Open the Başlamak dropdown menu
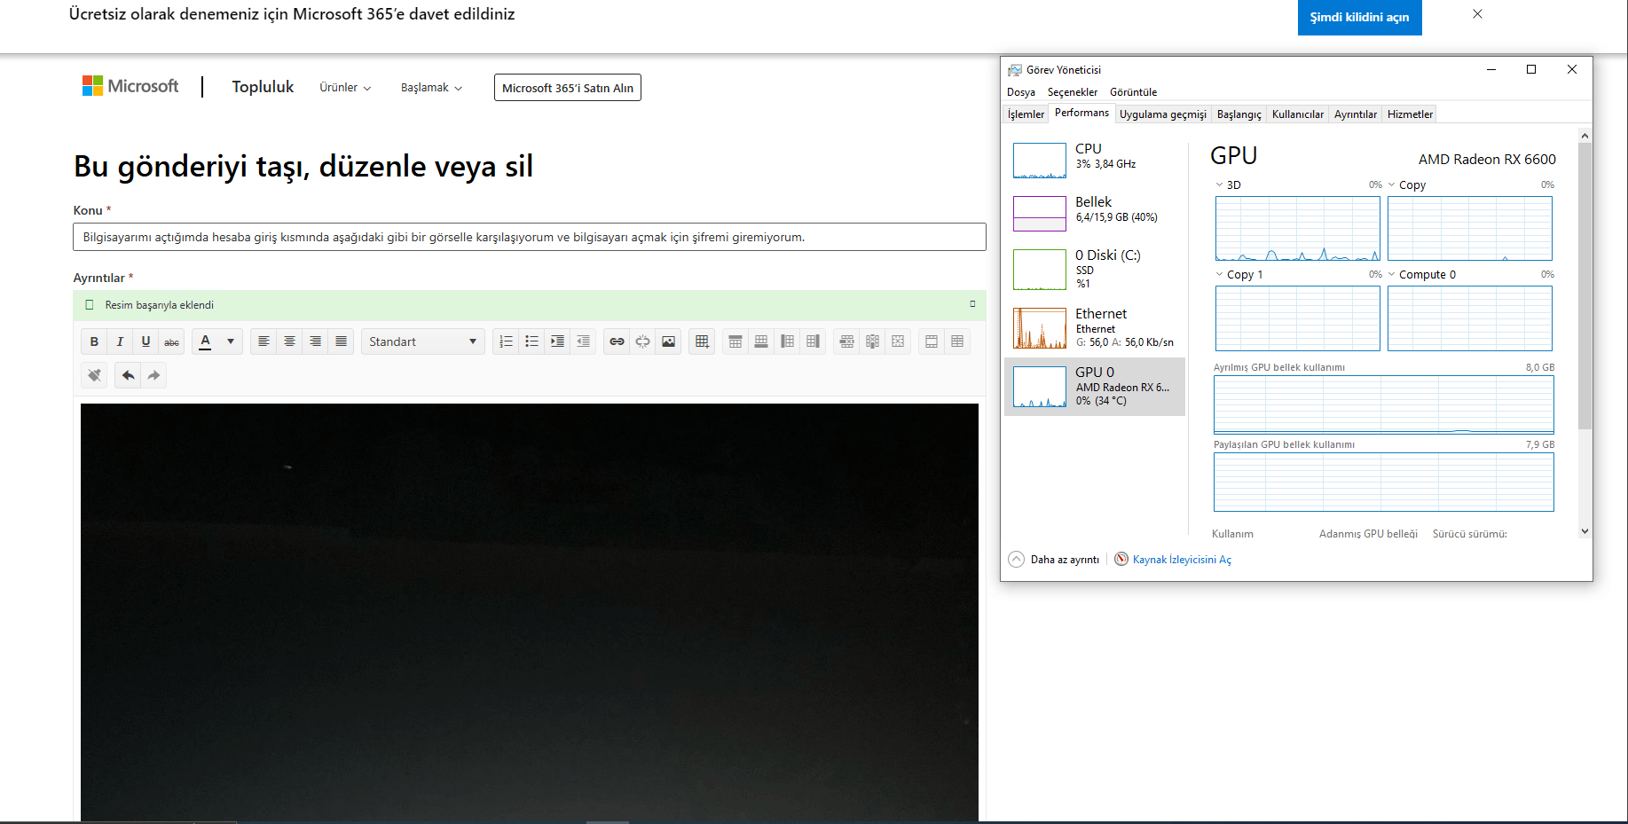Screen dimensions: 1628x824 pyautogui.click(x=431, y=87)
